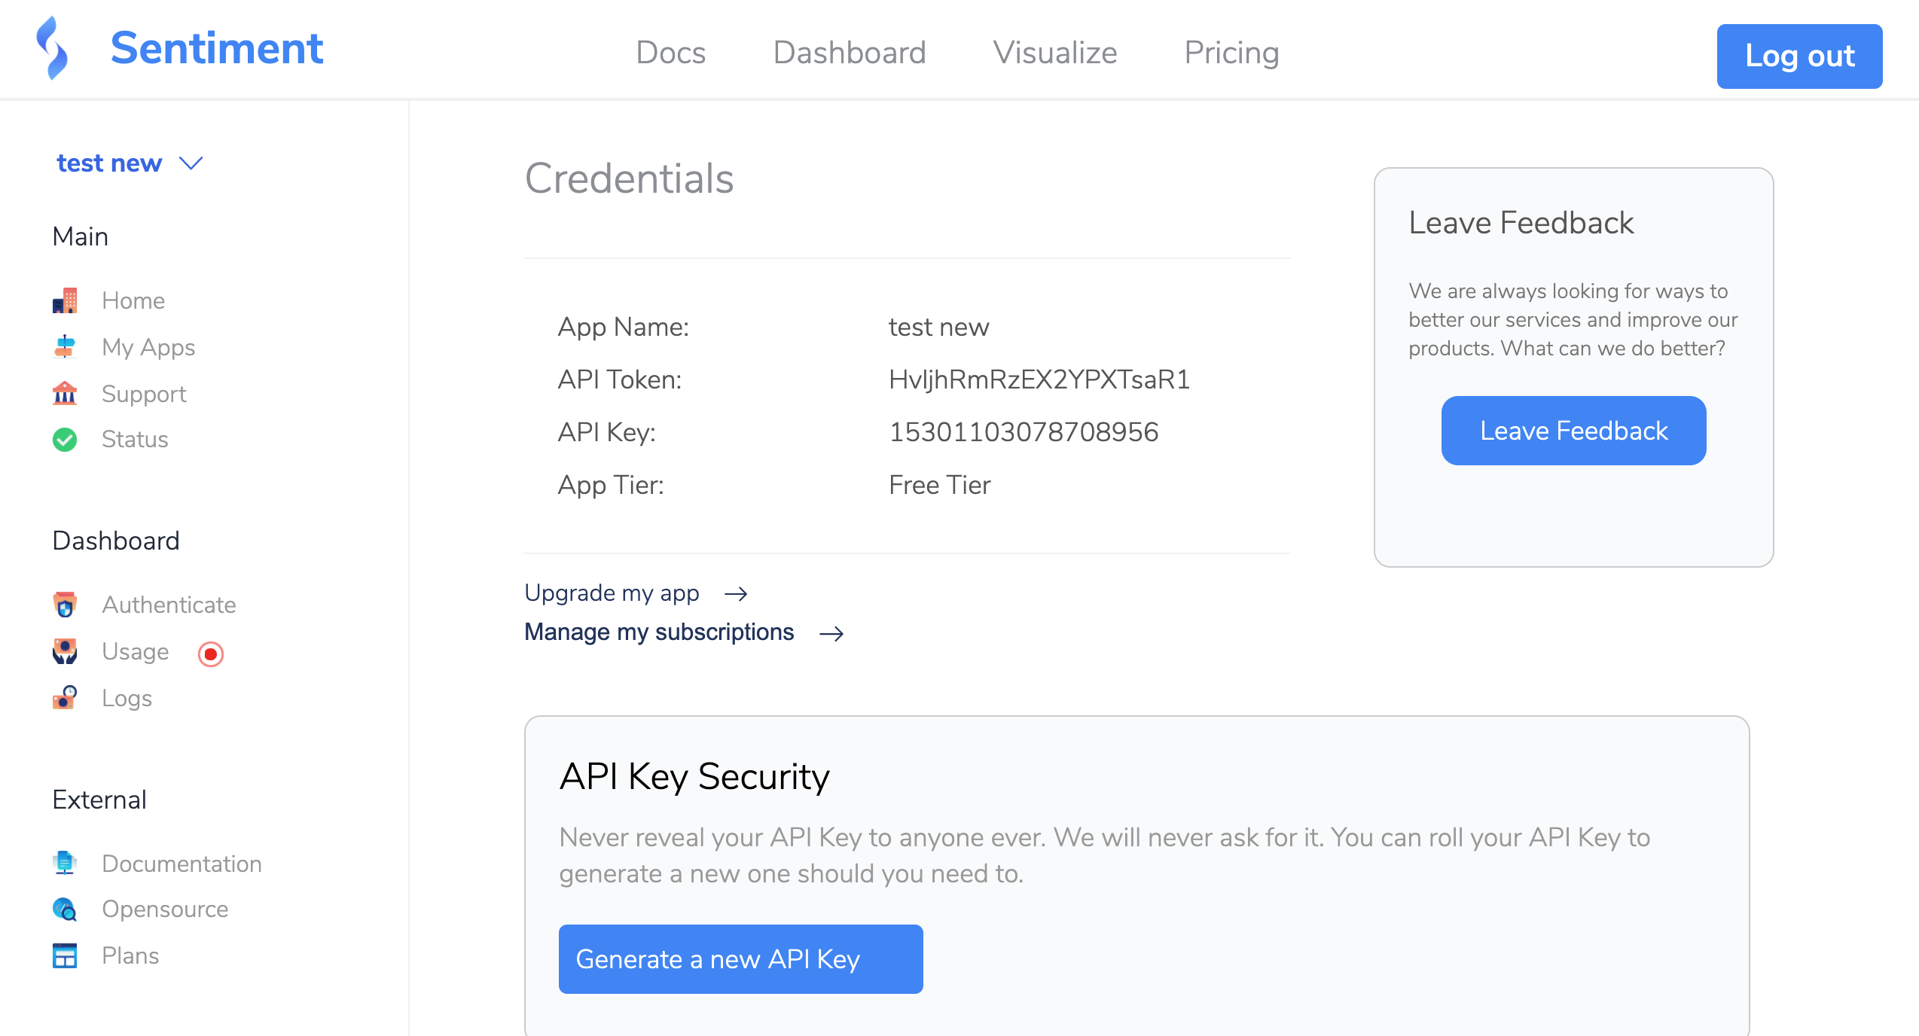Image resolution: width=1919 pixels, height=1036 pixels.
Task: Open the Docs navigation item
Action: [670, 53]
